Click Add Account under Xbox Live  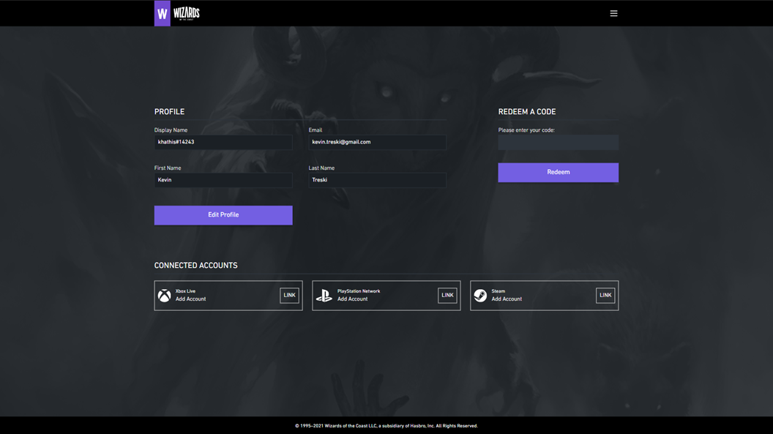pos(190,299)
